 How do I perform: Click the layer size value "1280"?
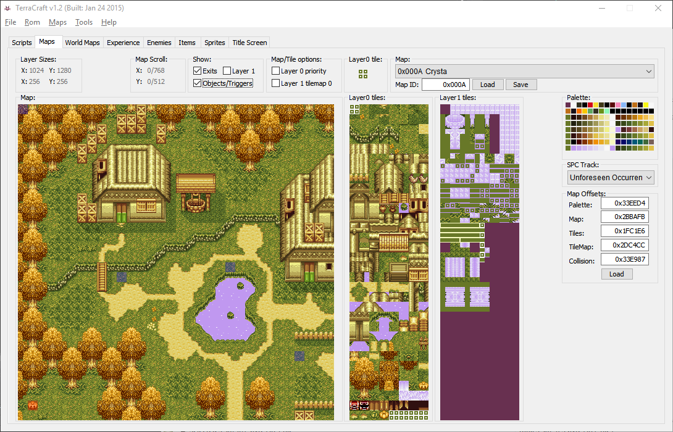(64, 70)
